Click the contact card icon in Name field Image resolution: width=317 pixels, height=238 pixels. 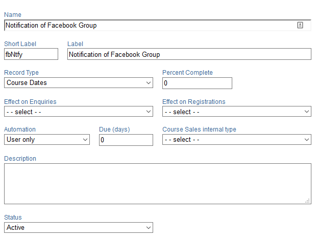pyautogui.click(x=300, y=25)
